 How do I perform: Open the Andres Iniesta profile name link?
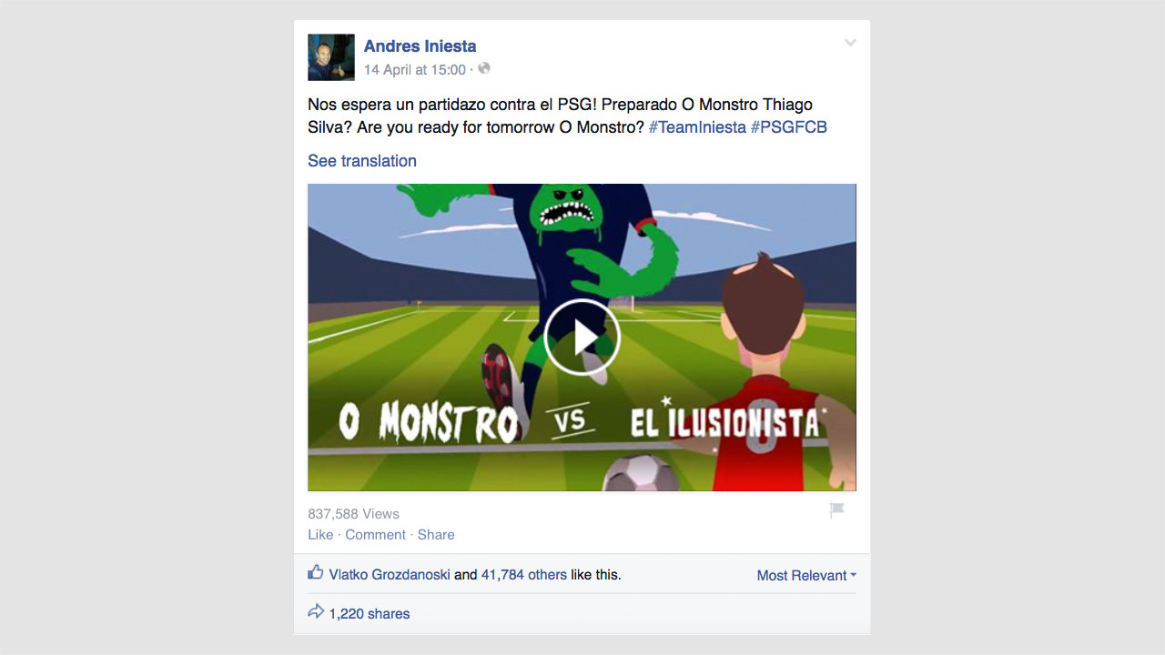[420, 46]
